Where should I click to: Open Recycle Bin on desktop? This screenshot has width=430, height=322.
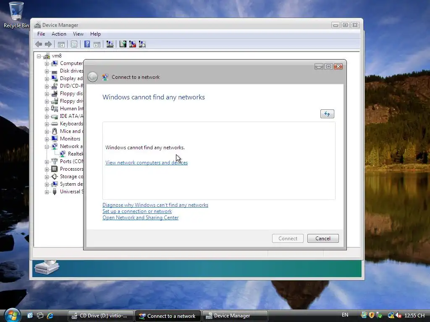pos(16,15)
